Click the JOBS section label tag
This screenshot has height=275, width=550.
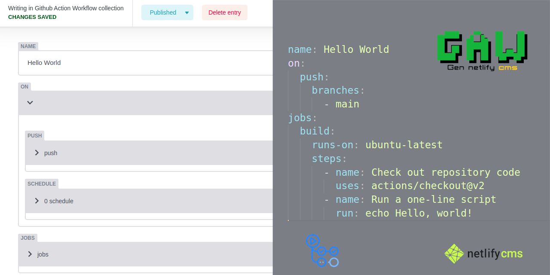[27, 238]
